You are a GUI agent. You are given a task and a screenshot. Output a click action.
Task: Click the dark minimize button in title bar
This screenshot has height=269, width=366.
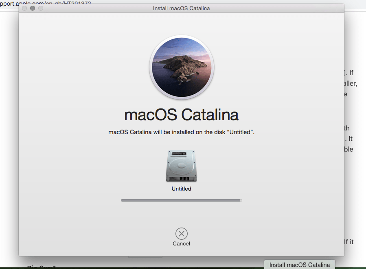pyautogui.click(x=33, y=8)
